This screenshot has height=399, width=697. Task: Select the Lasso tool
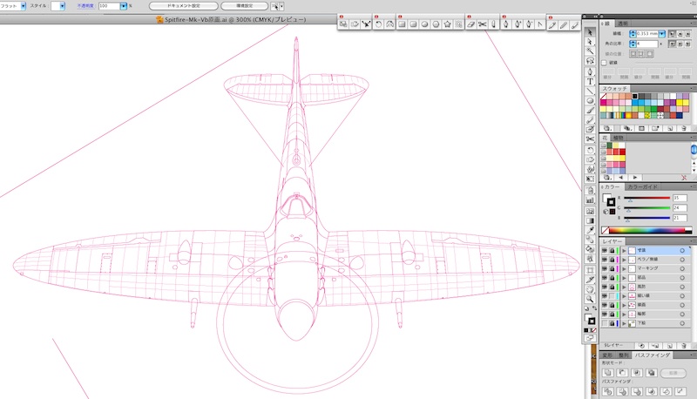tap(590, 61)
